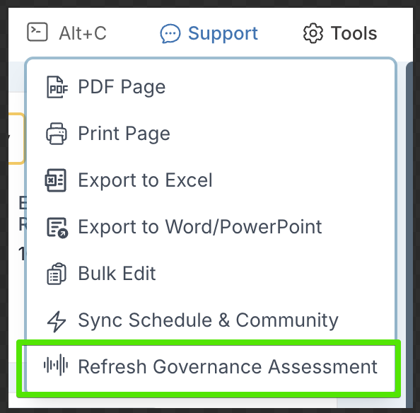Click the PDF file icon
The image size is (420, 413).
(x=57, y=87)
